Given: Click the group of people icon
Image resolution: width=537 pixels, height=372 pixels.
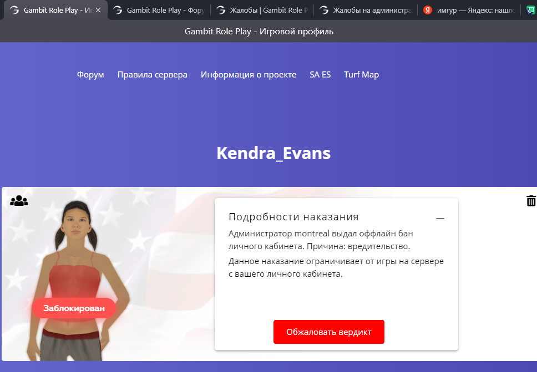Looking at the screenshot, I should click(x=19, y=200).
